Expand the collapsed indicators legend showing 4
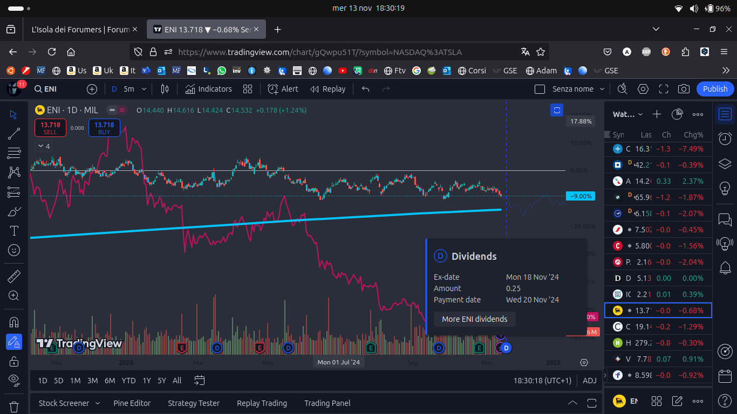The image size is (737, 414). coord(43,146)
